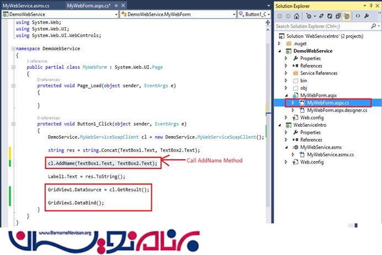Pin the Solution Explorer panel
Image resolution: width=382 pixels, height=255 pixels.
tap(371, 6)
